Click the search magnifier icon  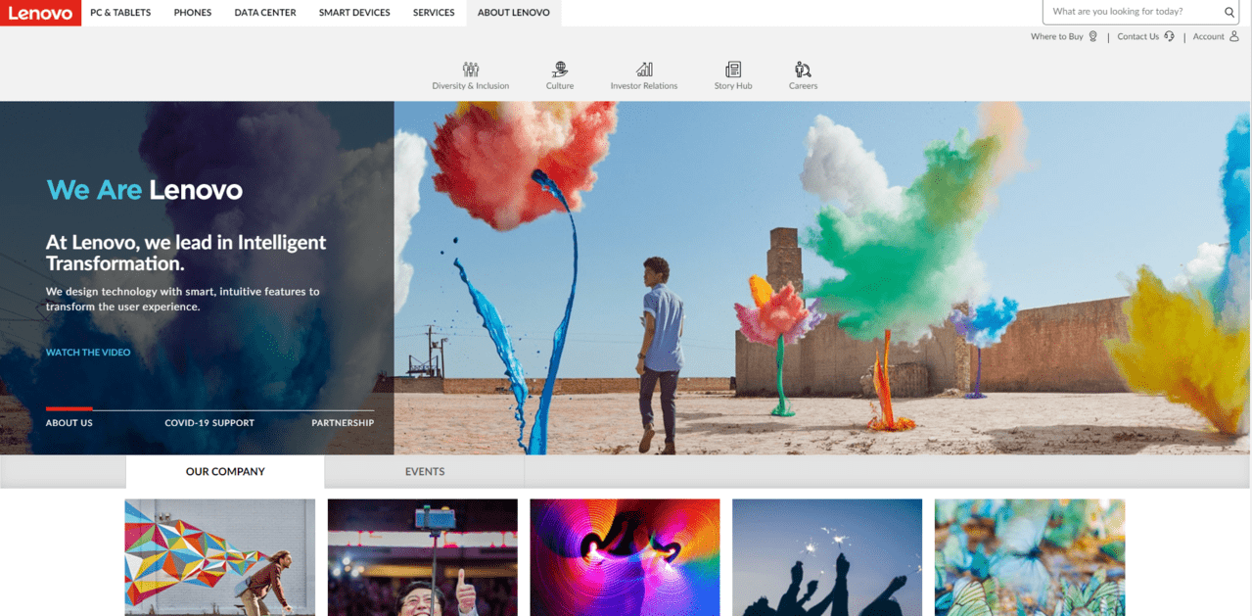pyautogui.click(x=1229, y=13)
